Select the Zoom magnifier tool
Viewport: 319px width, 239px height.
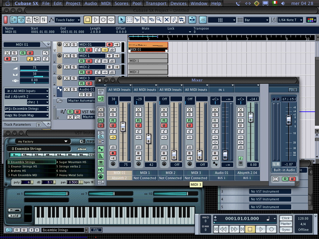159,20
